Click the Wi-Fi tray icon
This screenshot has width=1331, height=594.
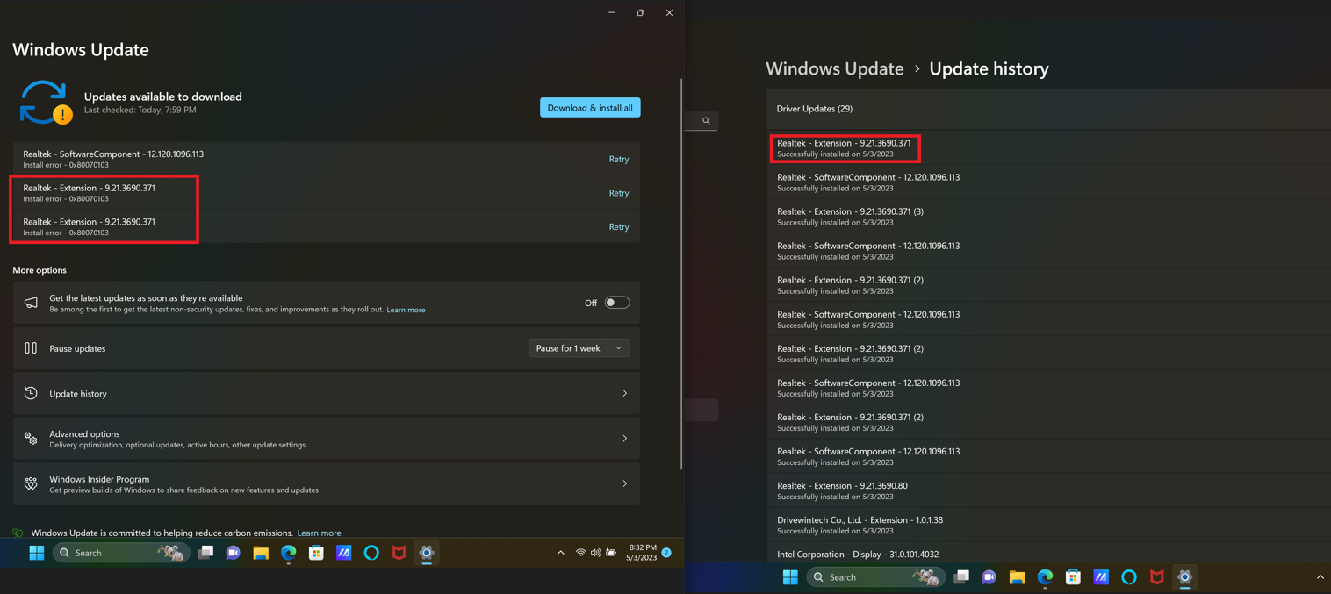point(580,553)
